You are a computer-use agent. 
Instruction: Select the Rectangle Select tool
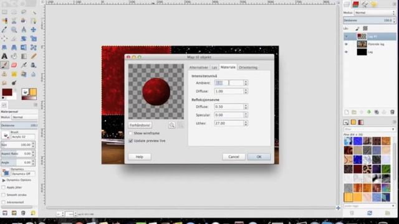coord(4,12)
